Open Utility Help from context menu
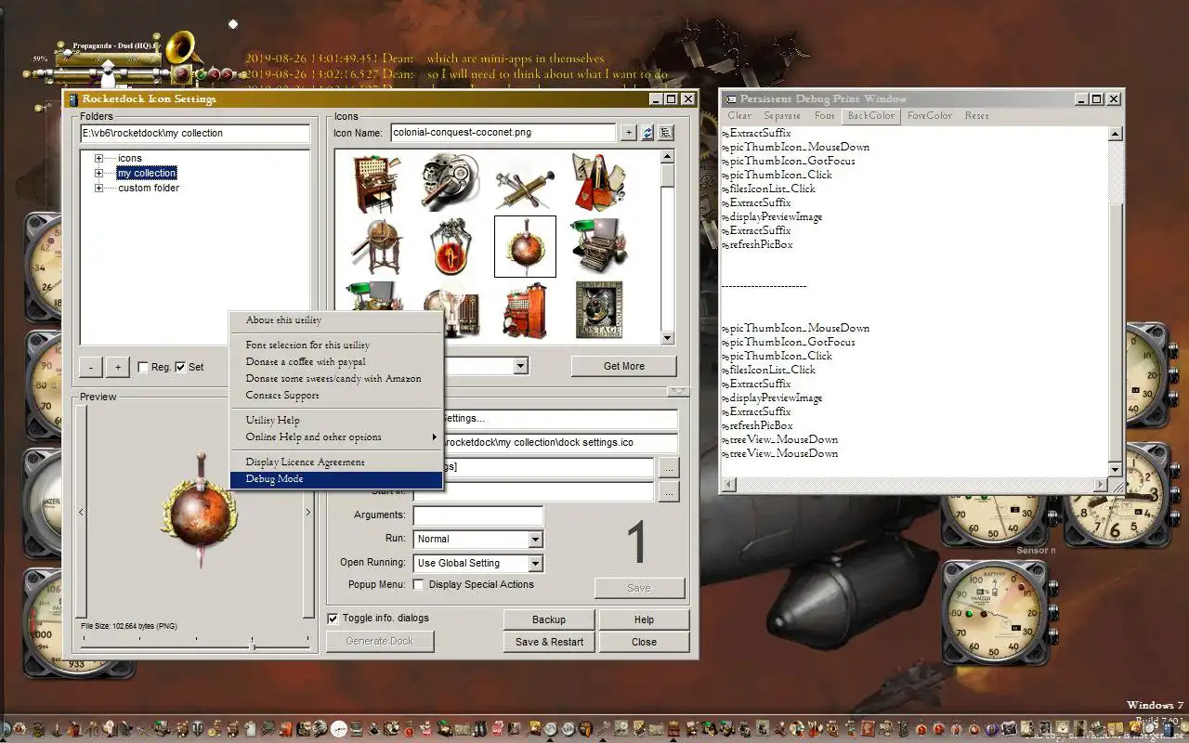This screenshot has height=743, width=1189. [336, 421]
